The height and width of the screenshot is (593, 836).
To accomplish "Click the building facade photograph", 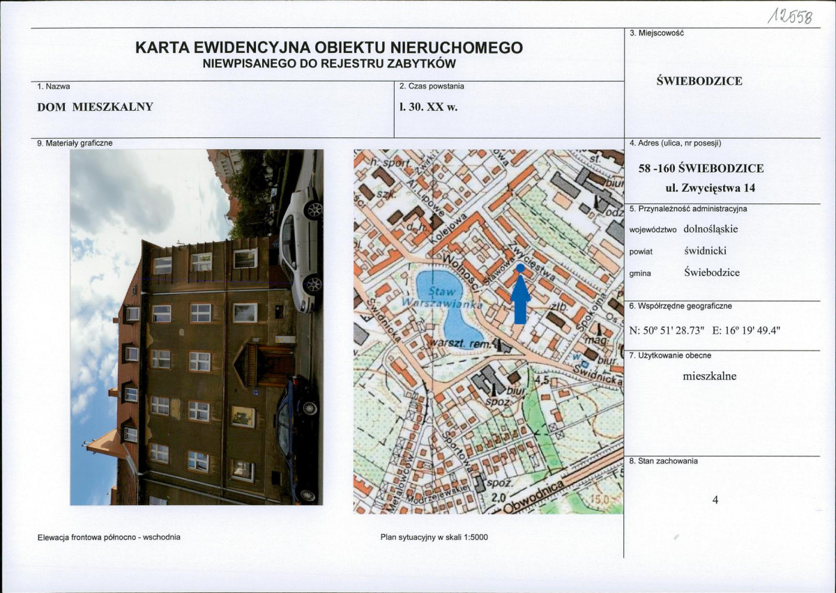I will [197, 327].
